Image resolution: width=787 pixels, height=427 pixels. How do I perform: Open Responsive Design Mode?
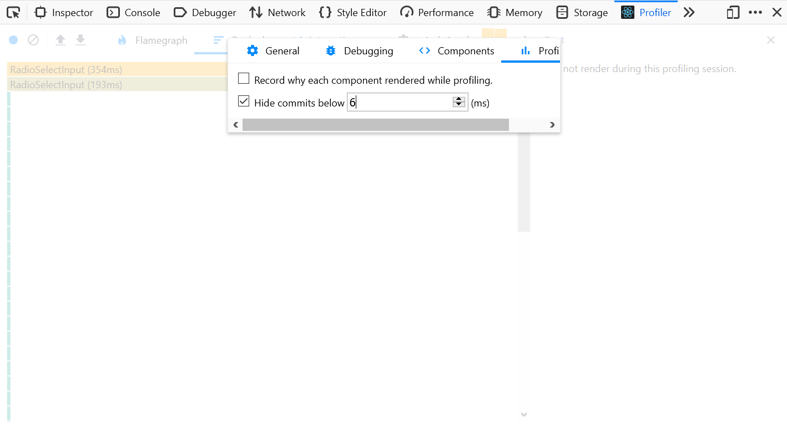[732, 12]
